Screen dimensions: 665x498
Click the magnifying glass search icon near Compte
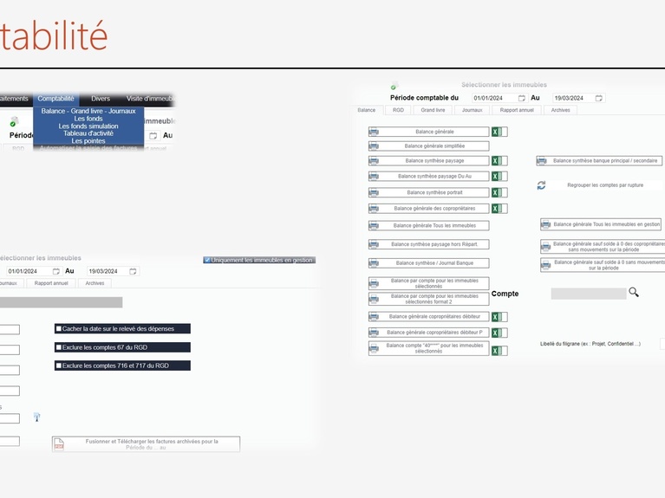click(x=634, y=293)
